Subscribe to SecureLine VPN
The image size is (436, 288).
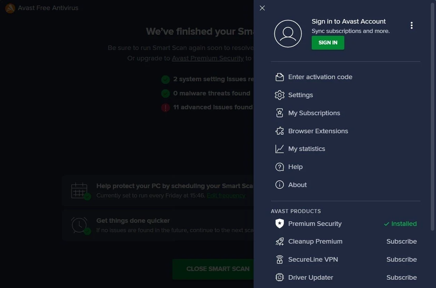(401, 259)
